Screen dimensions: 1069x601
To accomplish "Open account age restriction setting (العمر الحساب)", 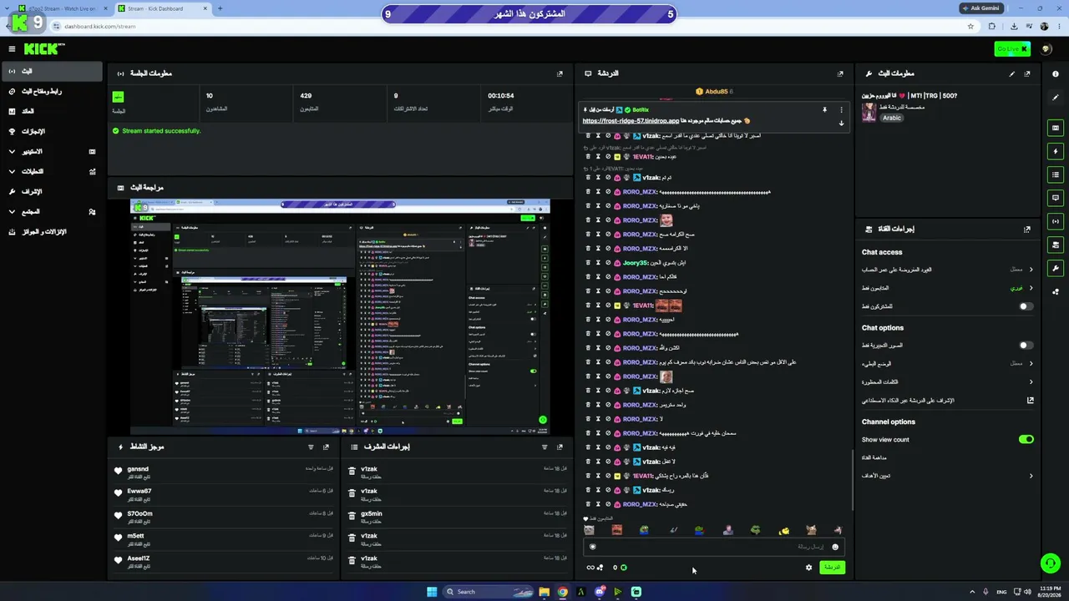I will 948,270.
